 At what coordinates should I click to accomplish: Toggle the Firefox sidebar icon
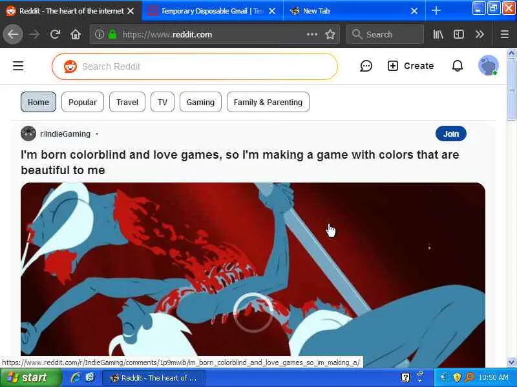(459, 34)
